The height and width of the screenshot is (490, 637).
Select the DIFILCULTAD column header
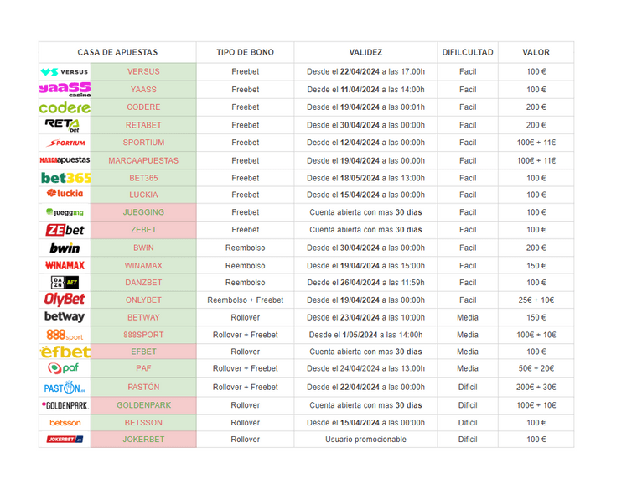[x=468, y=52]
